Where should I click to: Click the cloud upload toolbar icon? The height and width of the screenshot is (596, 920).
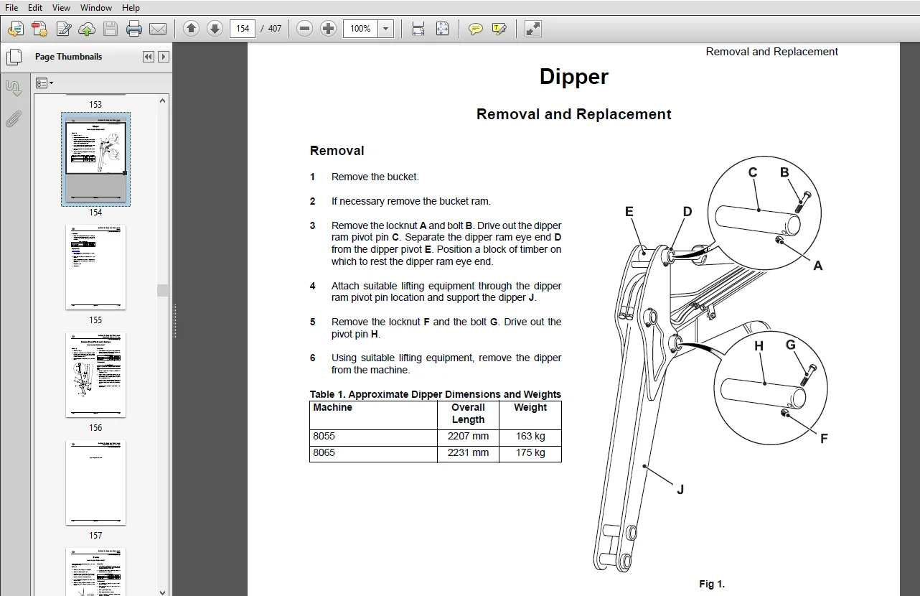[87, 29]
